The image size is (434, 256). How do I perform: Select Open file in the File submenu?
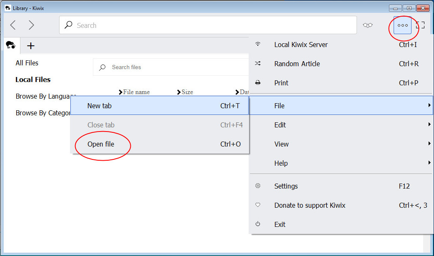pyautogui.click(x=160, y=144)
